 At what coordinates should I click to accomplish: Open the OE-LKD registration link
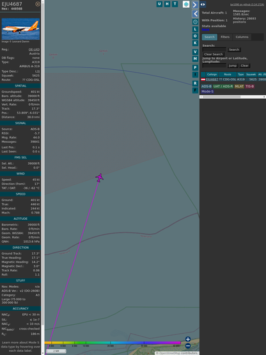tap(34, 49)
